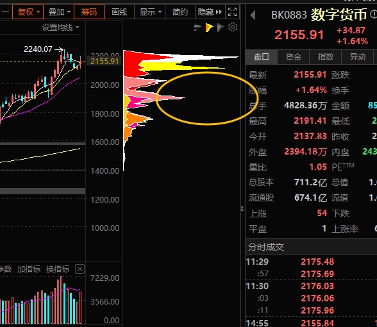This screenshot has height=327, width=377.
Task: Click the large 2155.91 quote price
Action: (x=299, y=35)
